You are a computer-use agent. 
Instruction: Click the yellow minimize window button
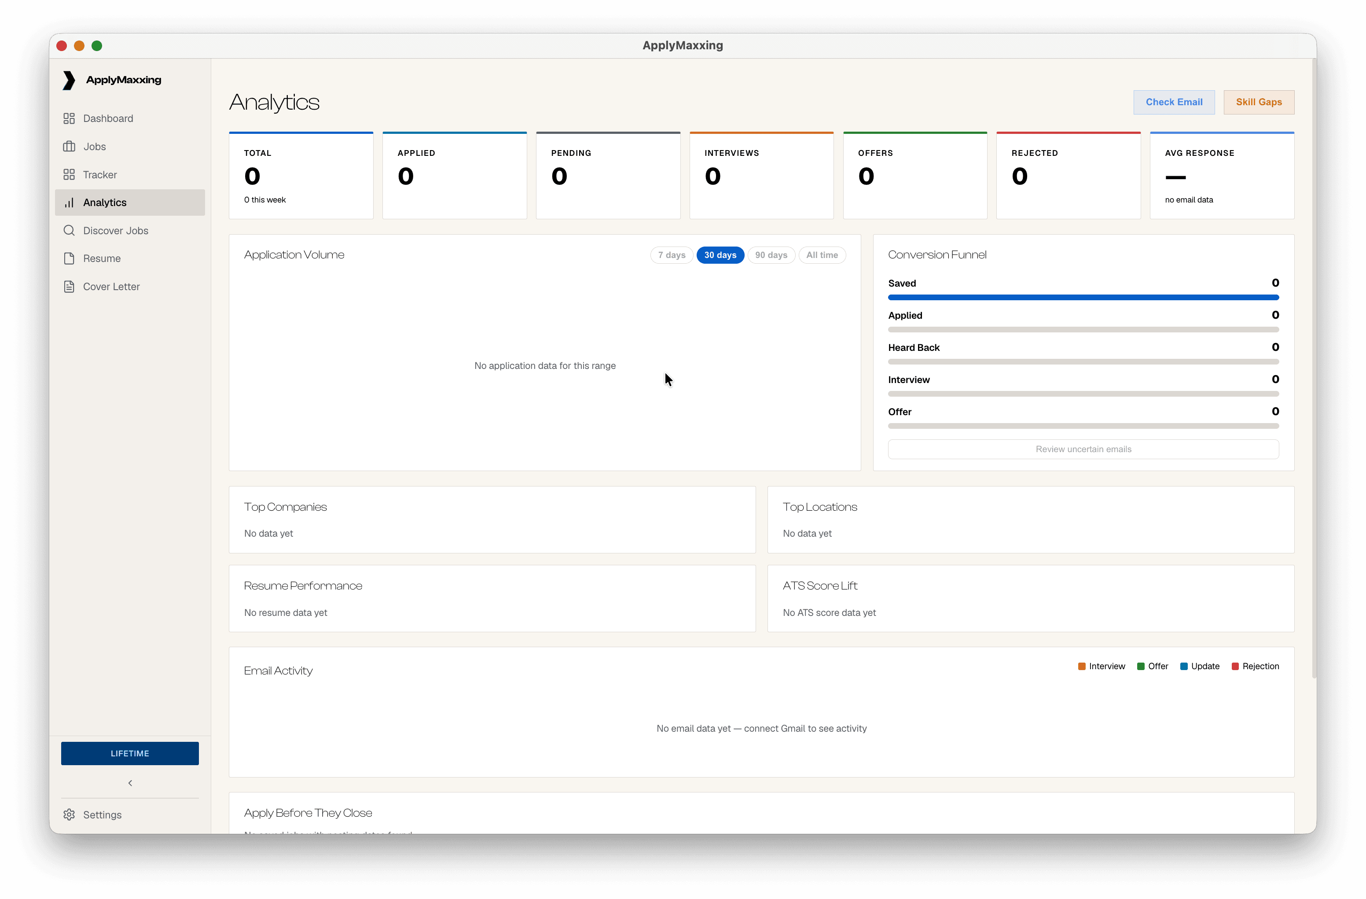pos(79,45)
